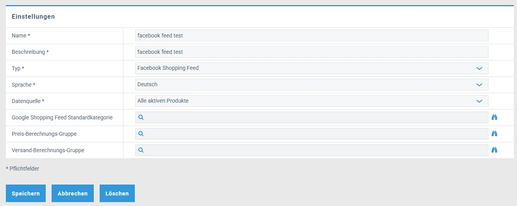Click binoculars icon beside Preis-Berechnungs-Gruppe
This screenshot has width=517, height=206.
(494, 133)
